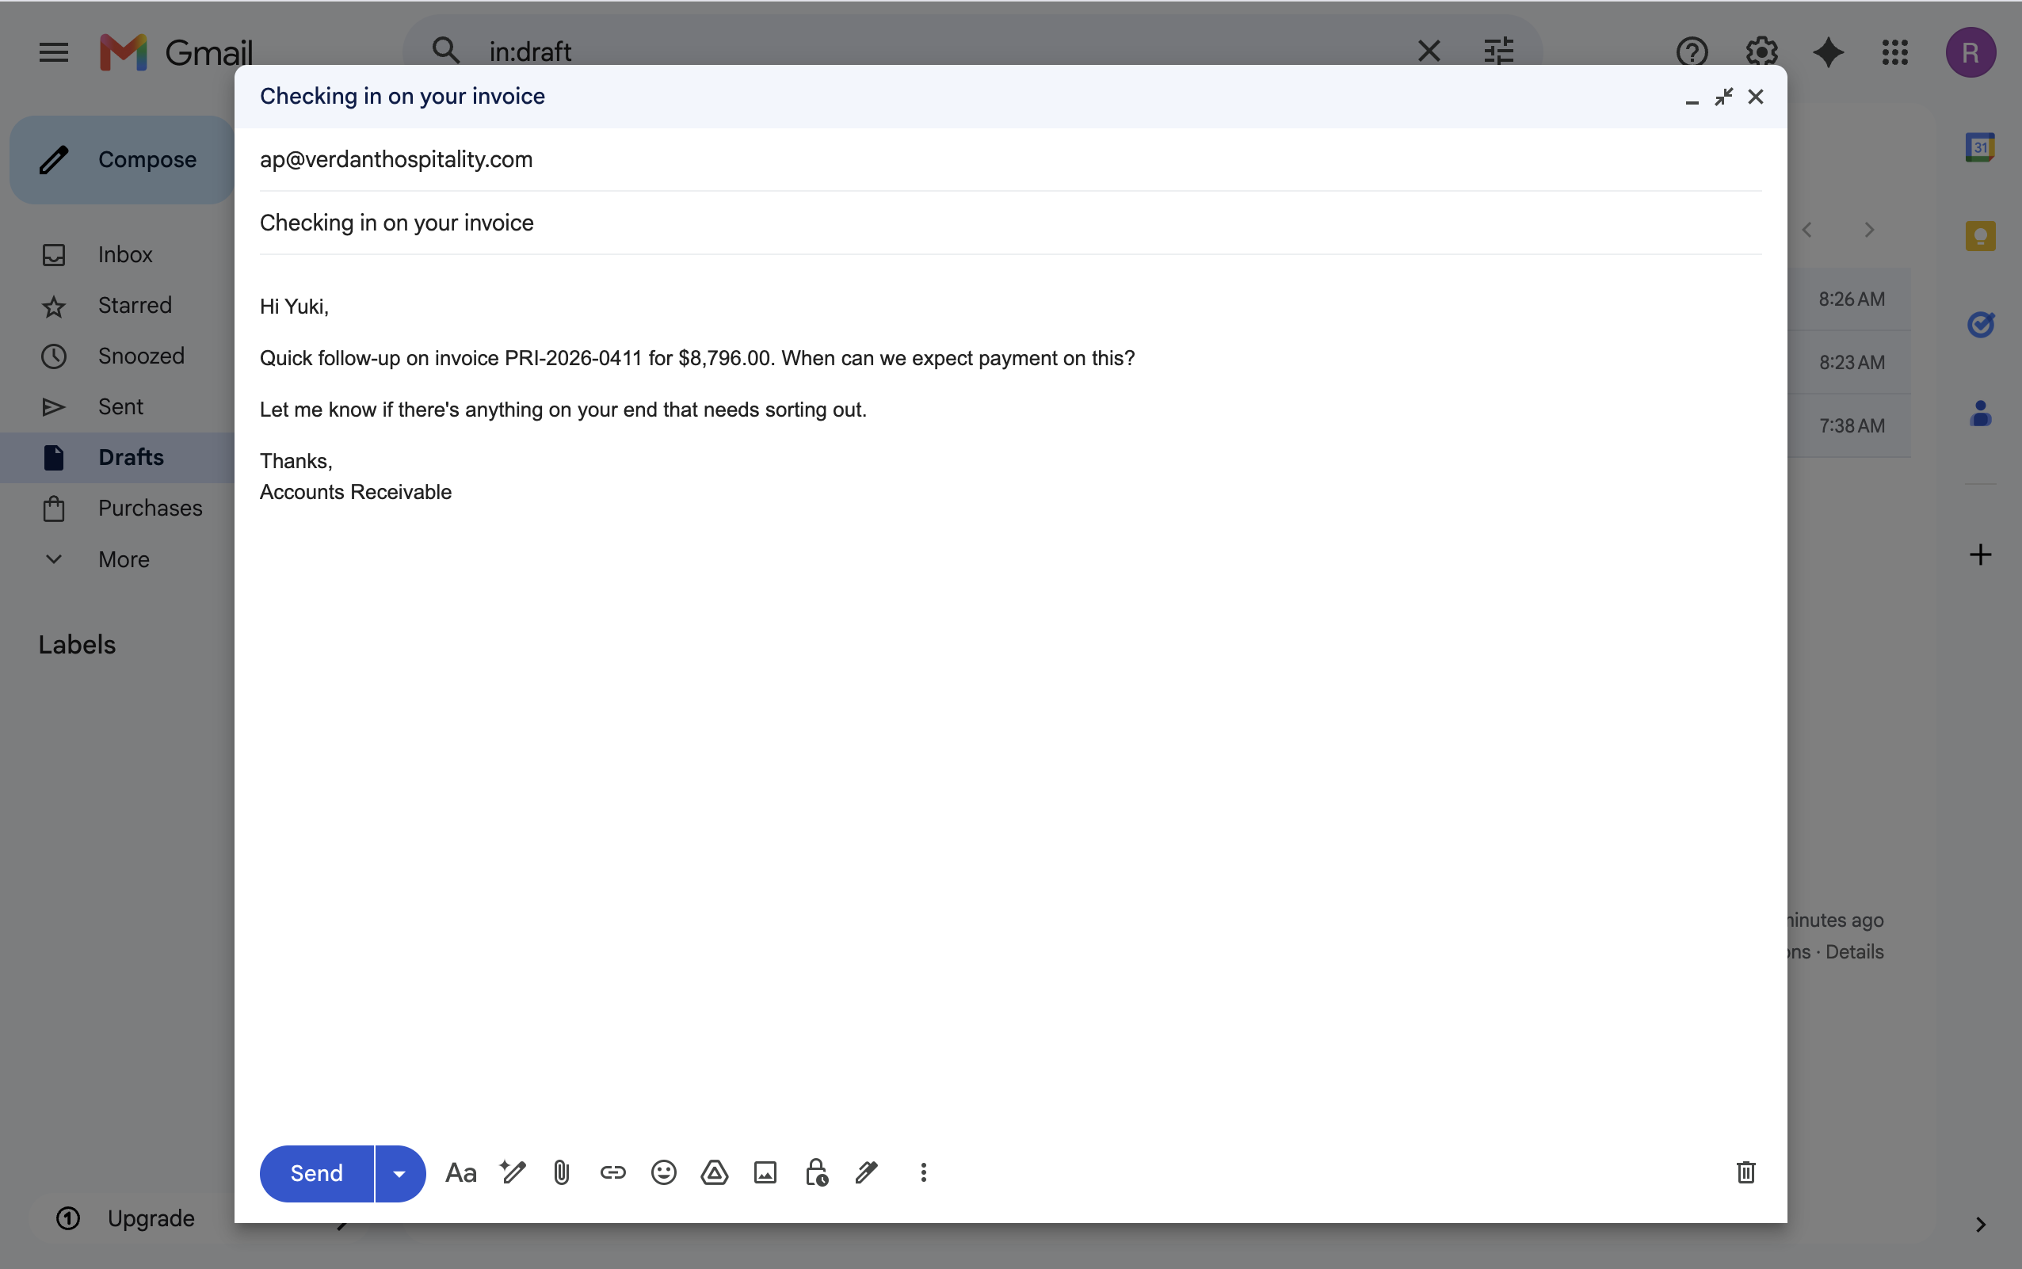The width and height of the screenshot is (2022, 1269).
Task: Open the Google apps grid
Action: (x=1894, y=52)
